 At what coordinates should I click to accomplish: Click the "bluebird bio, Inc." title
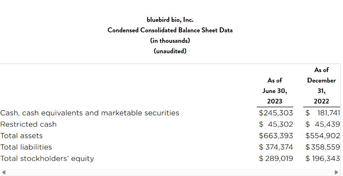pyautogui.click(x=170, y=20)
